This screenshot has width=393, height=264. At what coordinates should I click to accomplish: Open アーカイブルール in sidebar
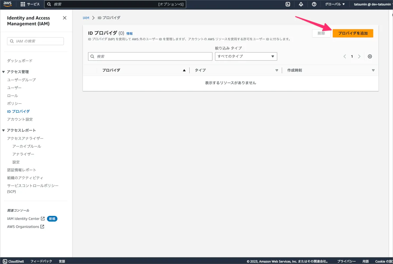(x=27, y=146)
